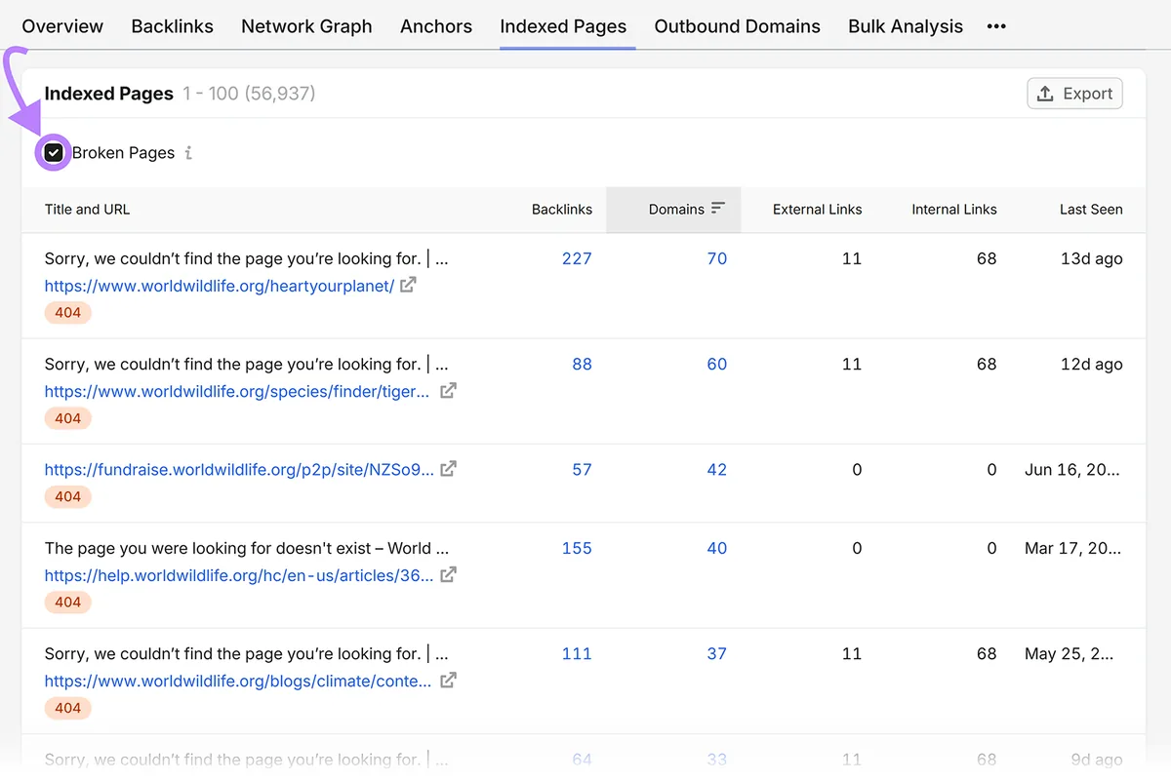View 111 backlinks for climate blog
Image resolution: width=1171 pixels, height=780 pixels.
pyautogui.click(x=577, y=653)
